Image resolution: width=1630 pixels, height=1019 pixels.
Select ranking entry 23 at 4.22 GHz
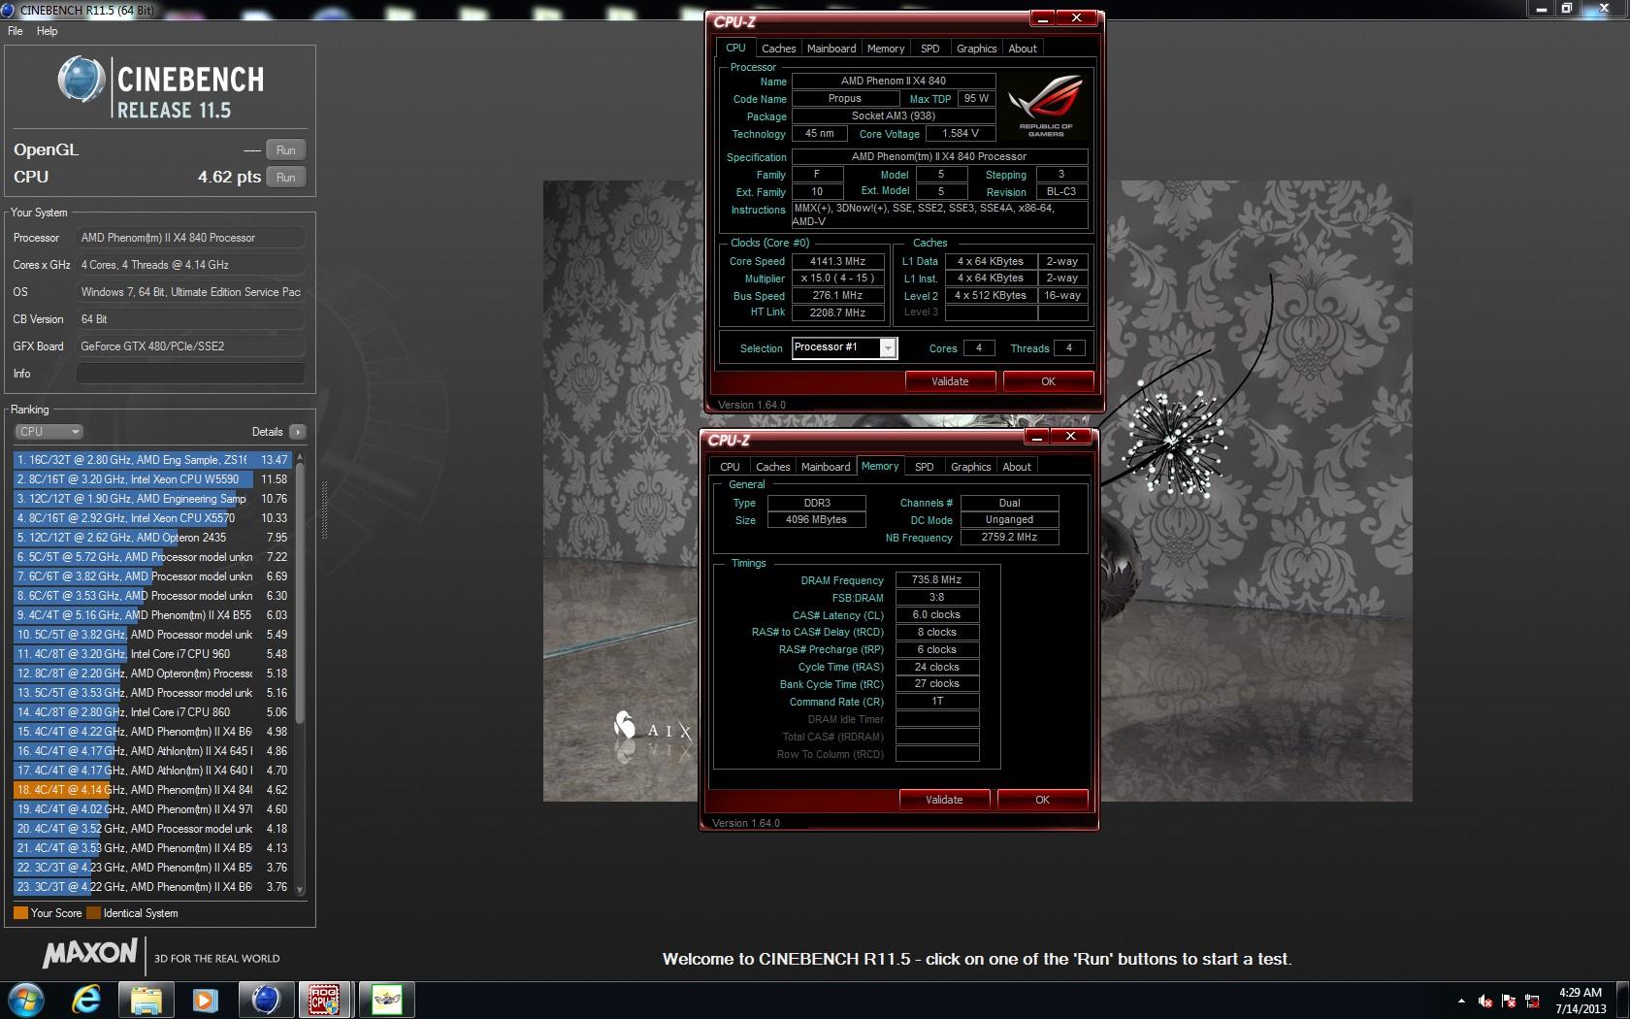[x=152, y=887]
